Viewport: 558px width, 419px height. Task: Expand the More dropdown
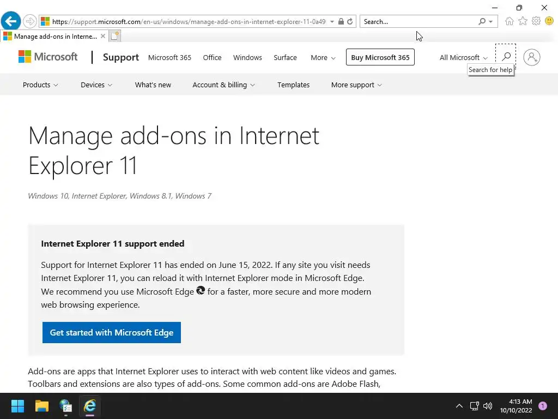(x=323, y=57)
